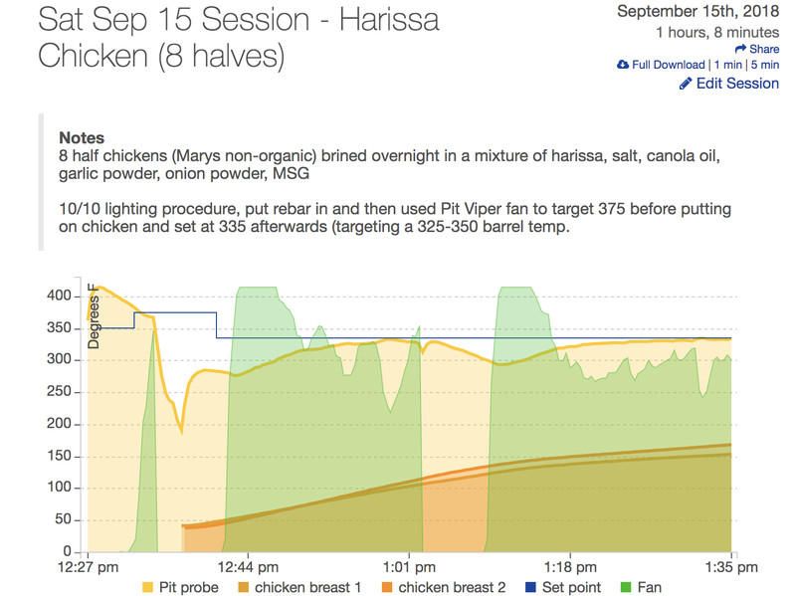Click the blue Set point color swatch
Viewport: 796px width, 596px height.
click(x=530, y=588)
